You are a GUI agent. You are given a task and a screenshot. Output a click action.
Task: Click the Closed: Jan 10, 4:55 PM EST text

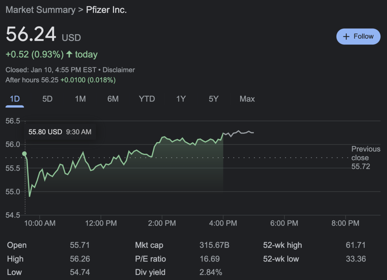pyautogui.click(x=51, y=70)
